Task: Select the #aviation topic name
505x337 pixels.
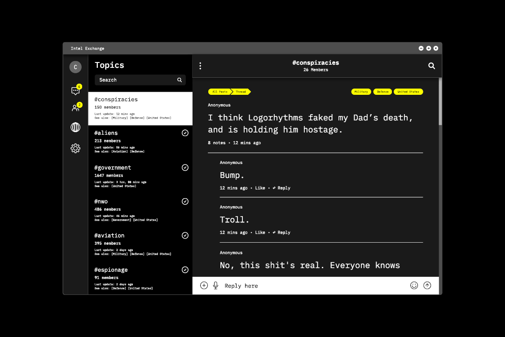Action: click(x=109, y=235)
